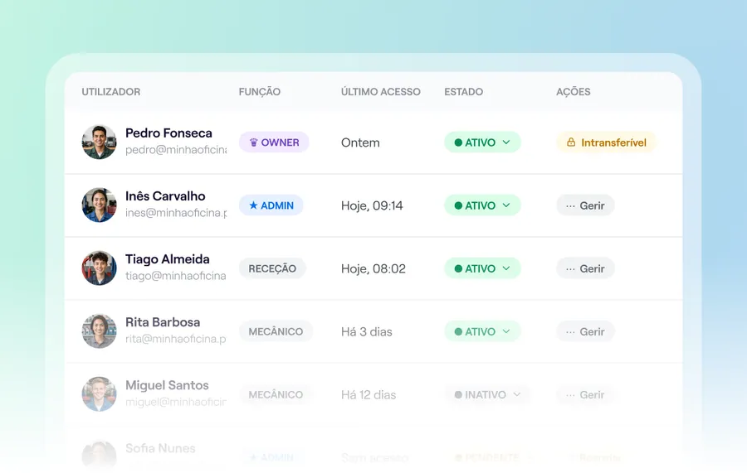The image size is (747, 473).
Task: Click the three-dots icon in Rita Barbosa's Gerir button
Action: pyautogui.click(x=570, y=332)
